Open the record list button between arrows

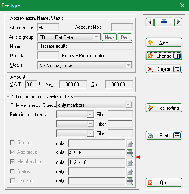coord(164,22)
